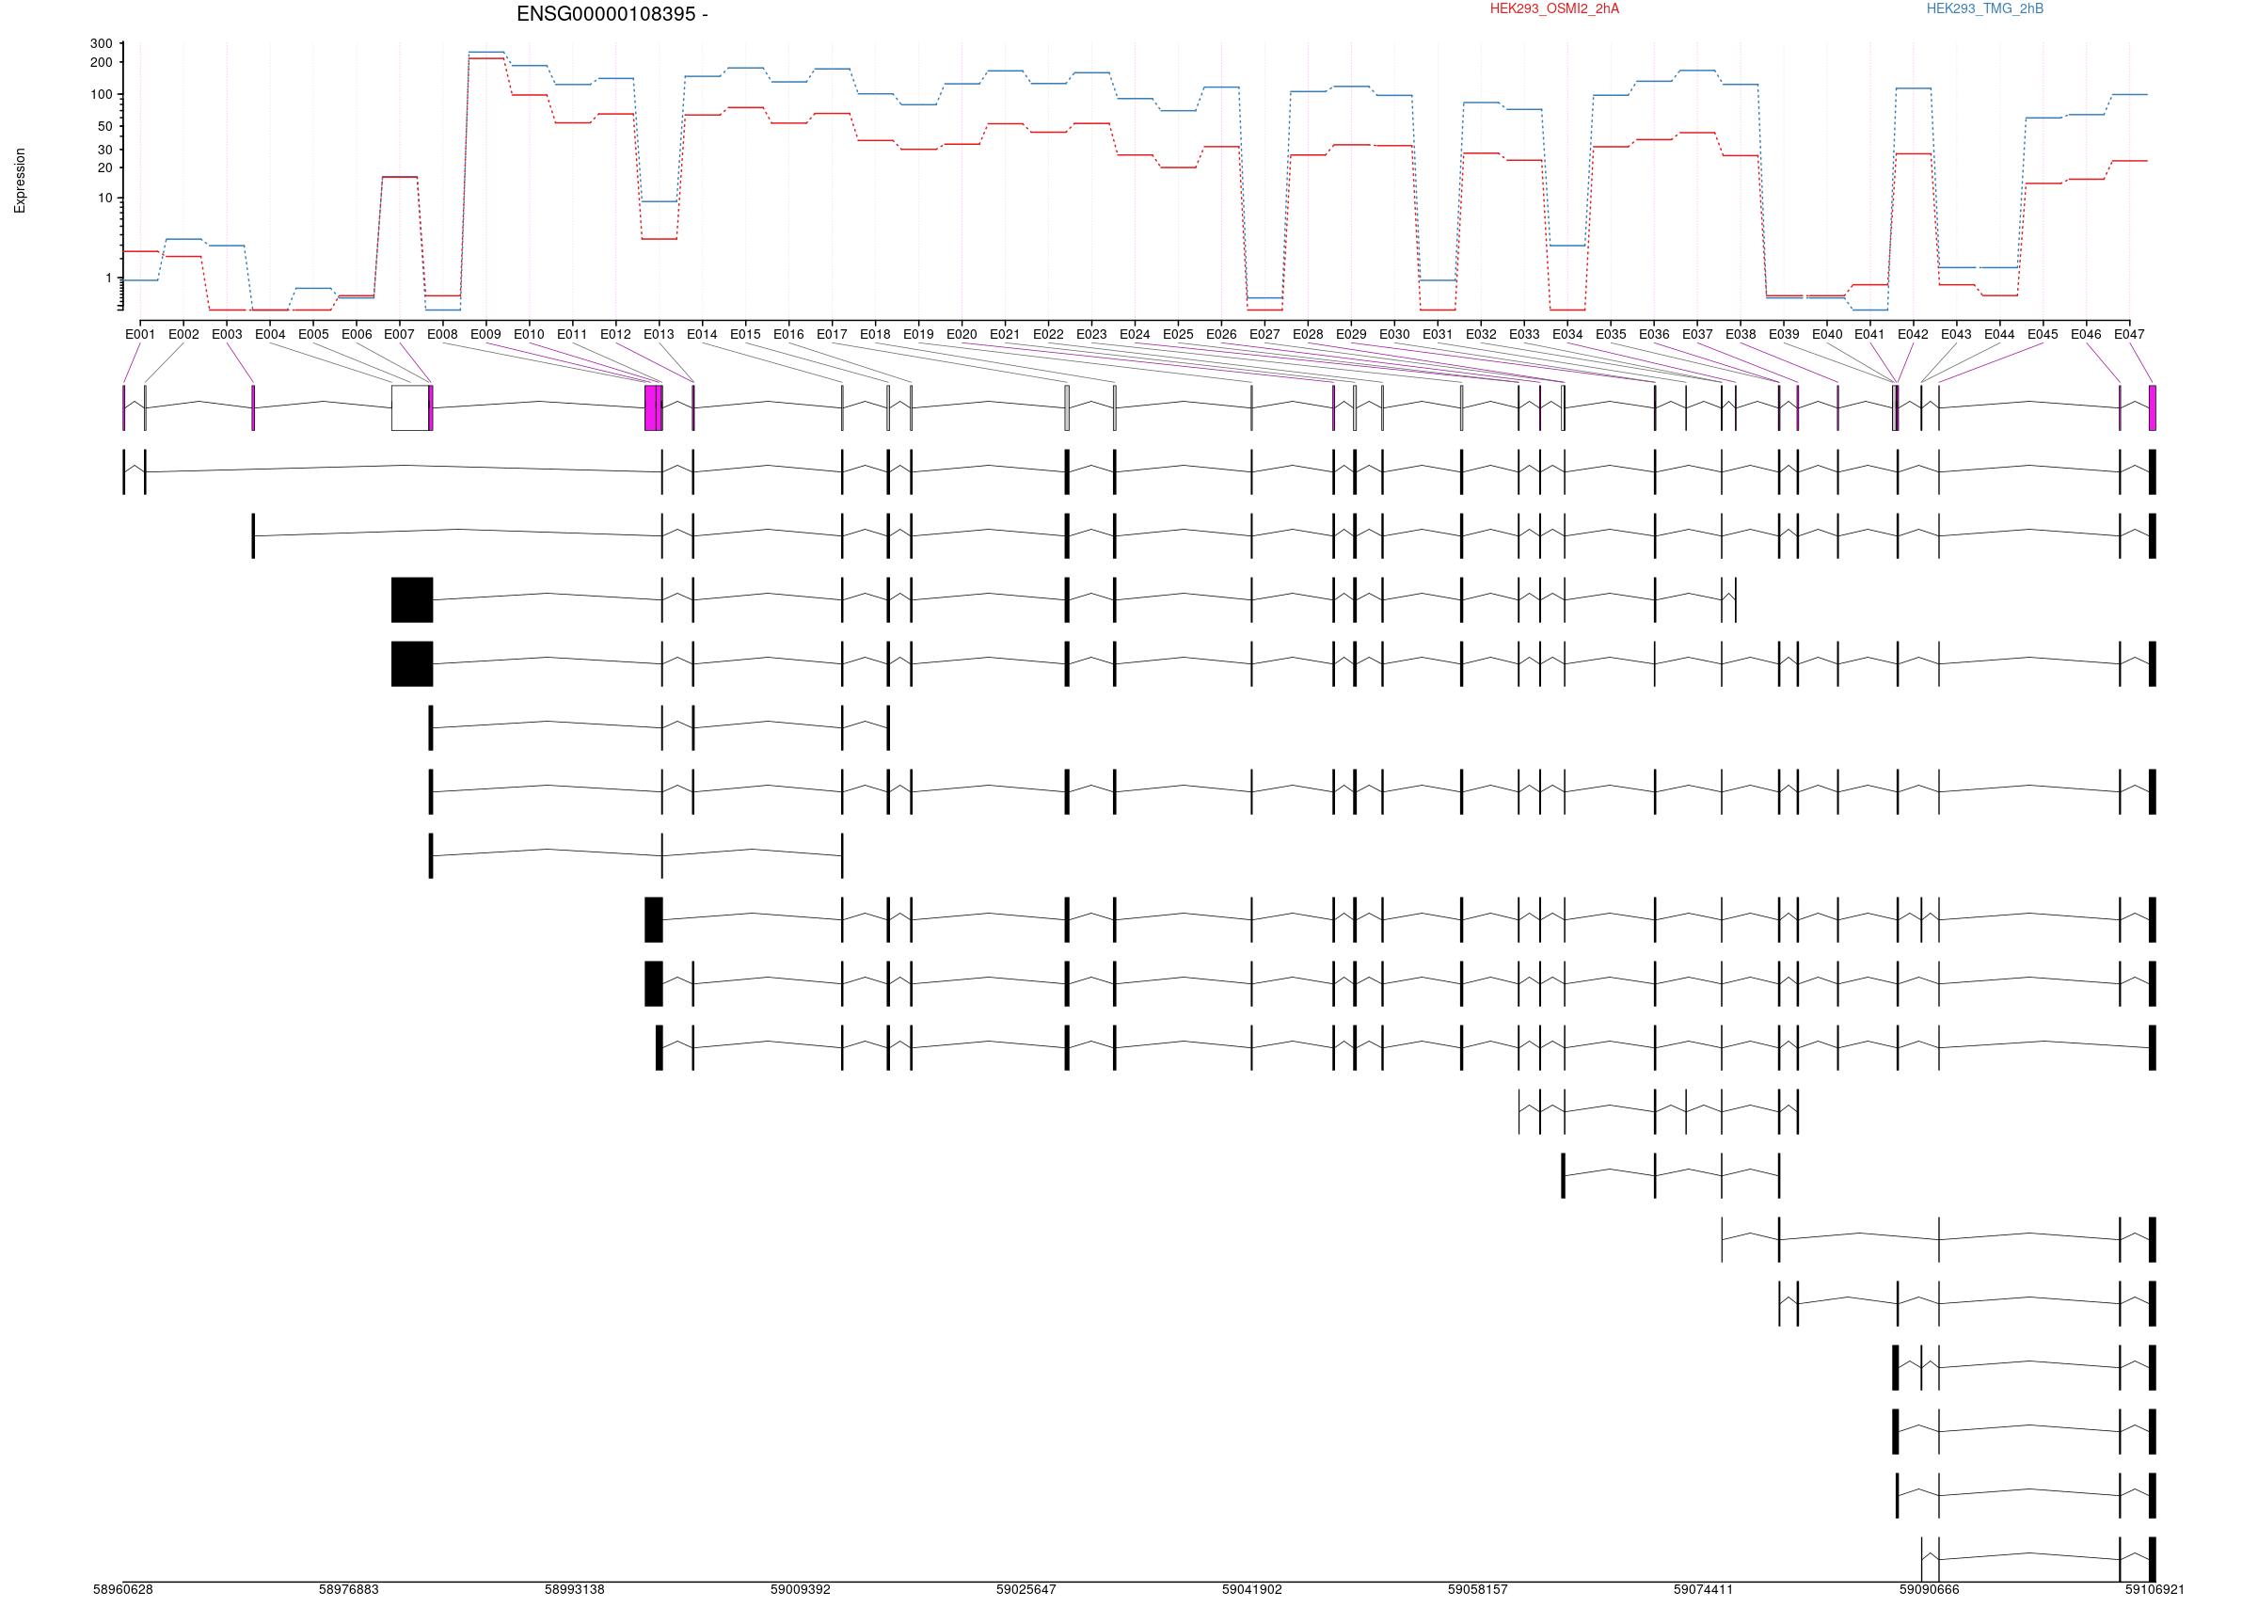This screenshot has height=1608, width=2258.
Task: Click exon label E023
Action: [1090, 335]
